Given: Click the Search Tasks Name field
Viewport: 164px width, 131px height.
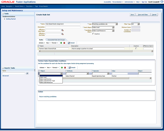Looking at the screenshot, I should coord(14,73).
